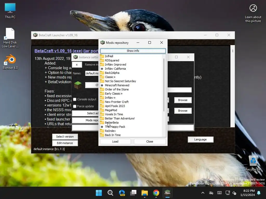Viewport: 266px width, 199px height.
Task: Select the Back2Alpha folder
Action: [x=112, y=73]
